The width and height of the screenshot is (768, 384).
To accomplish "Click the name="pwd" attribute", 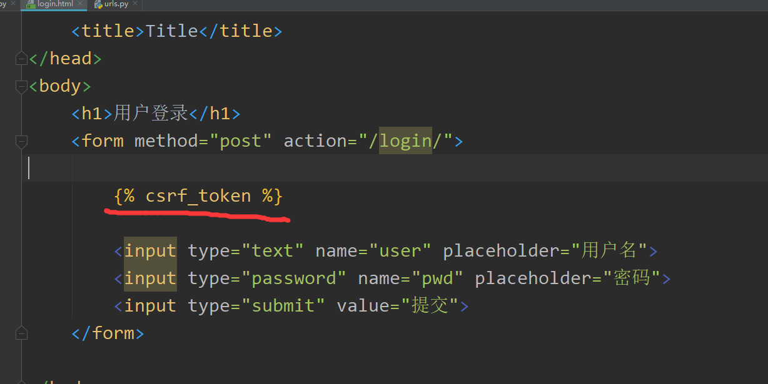I will tap(411, 278).
